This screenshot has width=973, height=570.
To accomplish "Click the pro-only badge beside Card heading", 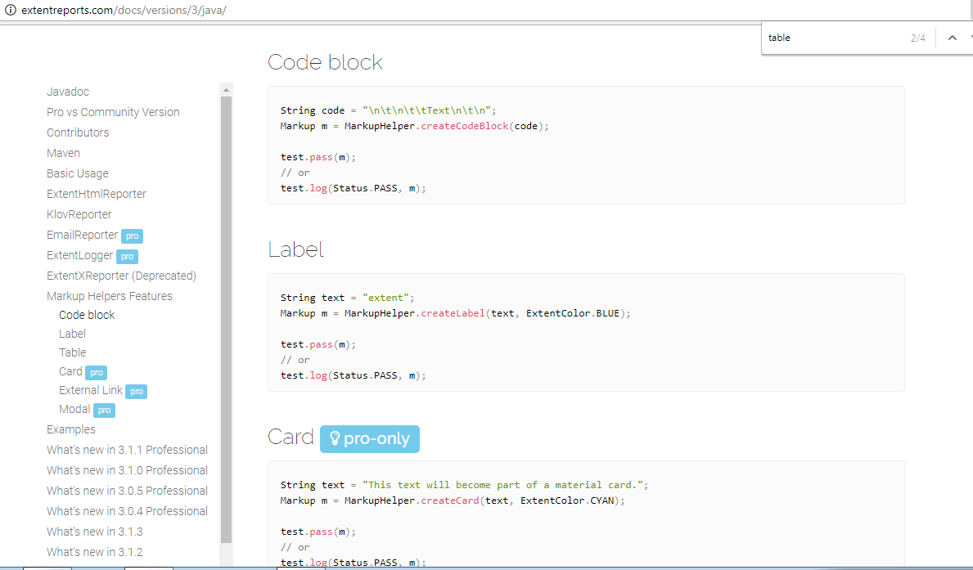I will tap(370, 439).
